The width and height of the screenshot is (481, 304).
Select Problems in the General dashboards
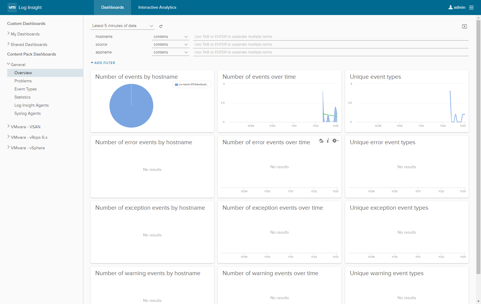click(23, 81)
